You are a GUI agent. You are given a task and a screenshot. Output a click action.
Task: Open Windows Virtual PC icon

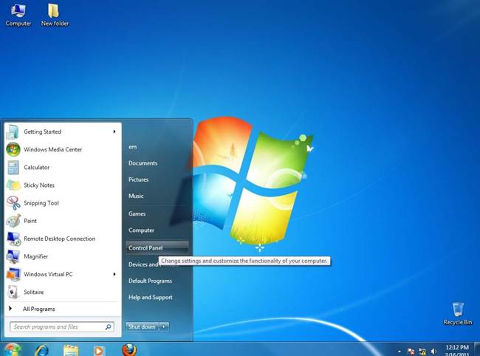tap(13, 274)
